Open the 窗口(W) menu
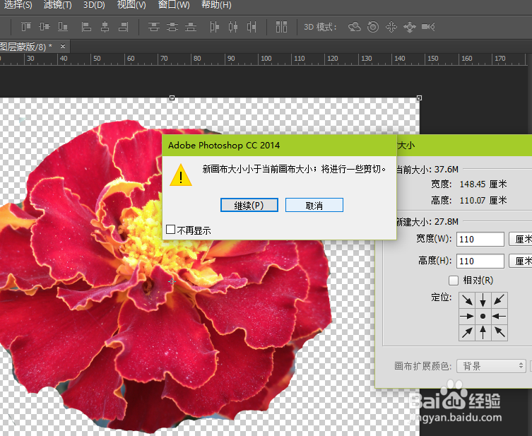 [174, 5]
